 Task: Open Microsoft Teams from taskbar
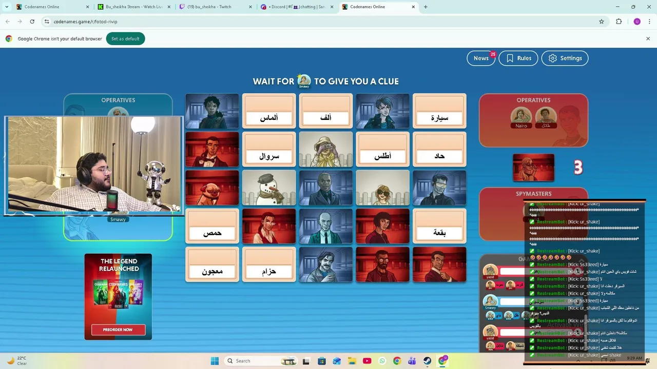(x=412, y=361)
